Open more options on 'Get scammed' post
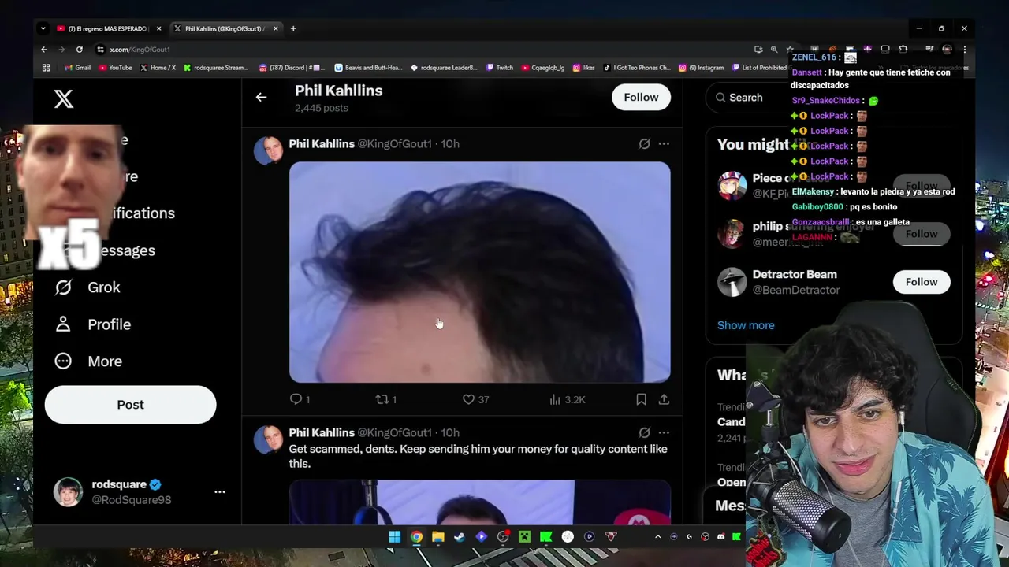Screen dimensions: 1009x567 [x=664, y=432]
